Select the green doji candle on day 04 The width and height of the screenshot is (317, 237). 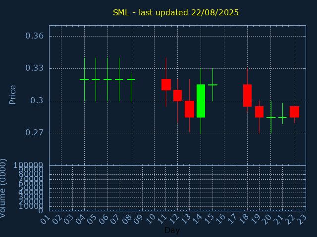[x=84, y=79]
